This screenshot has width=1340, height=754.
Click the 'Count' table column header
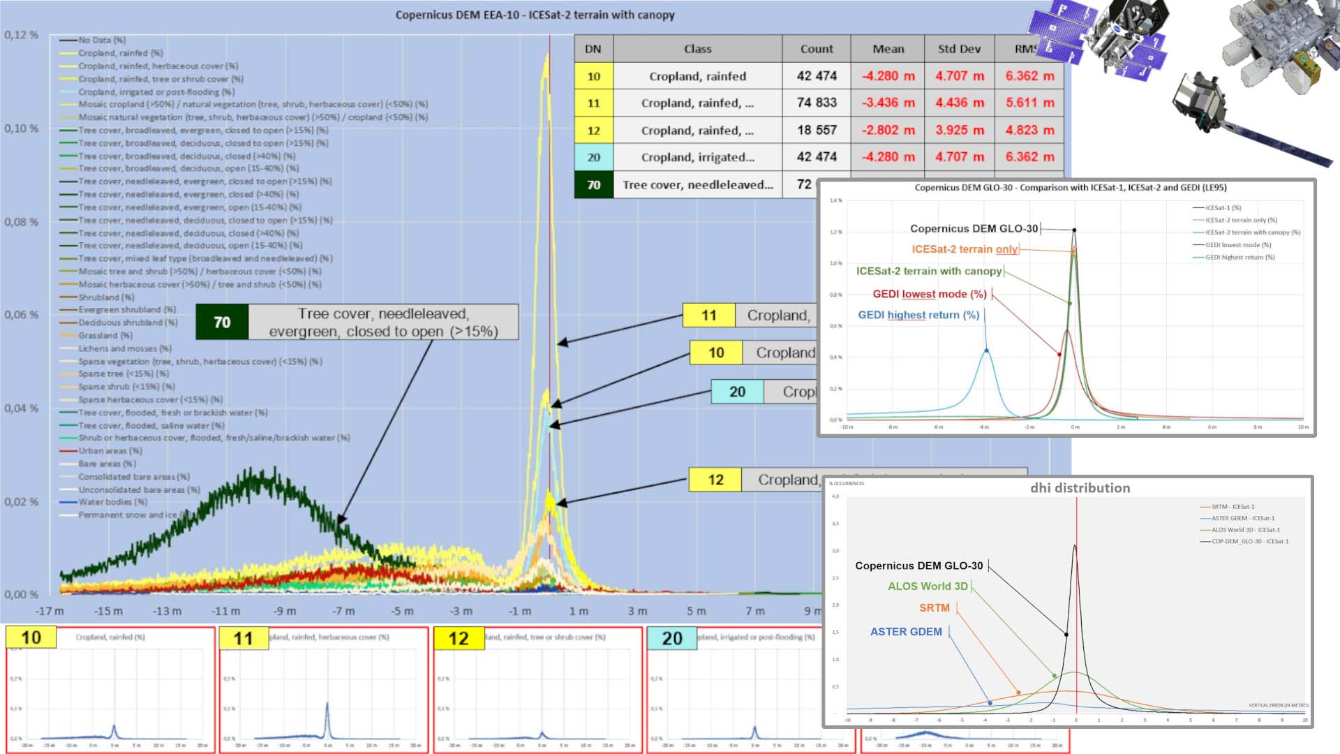click(x=817, y=49)
